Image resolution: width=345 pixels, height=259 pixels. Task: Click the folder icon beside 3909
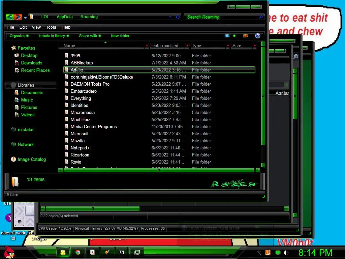pos(66,56)
